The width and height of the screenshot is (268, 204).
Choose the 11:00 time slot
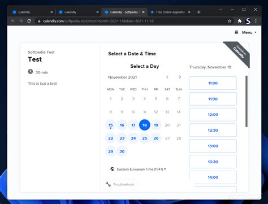click(x=213, y=83)
